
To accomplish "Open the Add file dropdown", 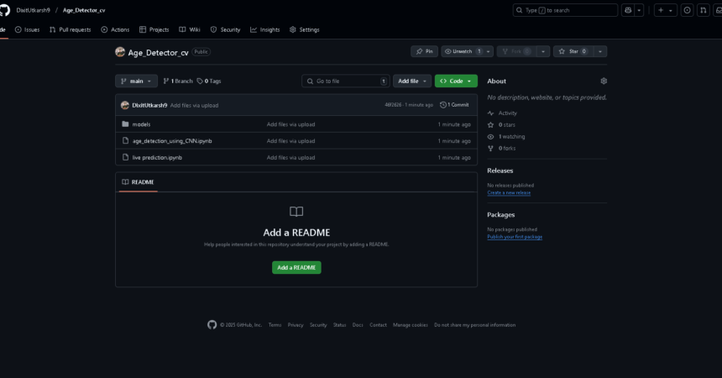I will point(412,81).
